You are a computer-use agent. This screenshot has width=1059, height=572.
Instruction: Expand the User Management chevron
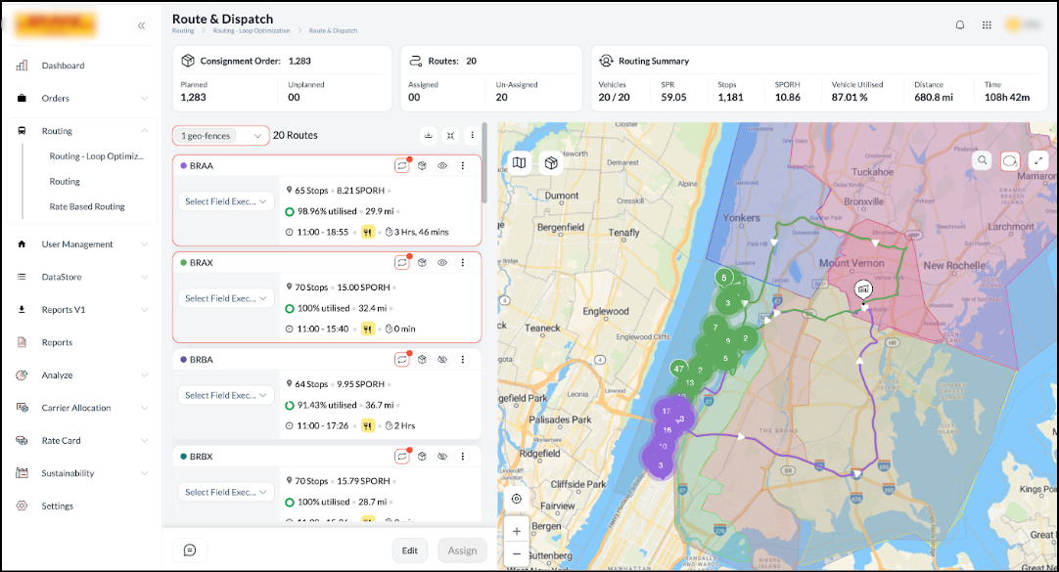coord(144,244)
